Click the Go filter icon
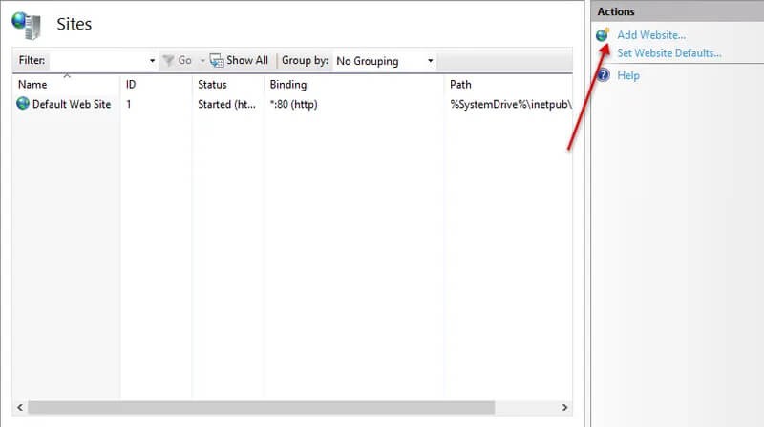This screenshot has height=427, width=764. (168, 60)
